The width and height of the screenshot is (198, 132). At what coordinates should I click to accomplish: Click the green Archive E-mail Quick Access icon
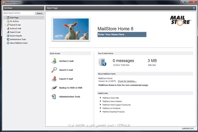pyautogui.click(x=54, y=61)
